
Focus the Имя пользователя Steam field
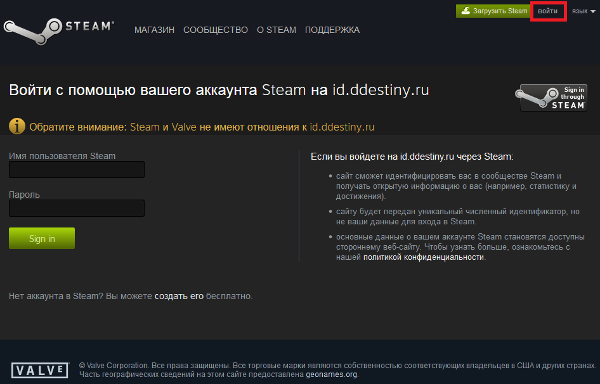pos(77,169)
